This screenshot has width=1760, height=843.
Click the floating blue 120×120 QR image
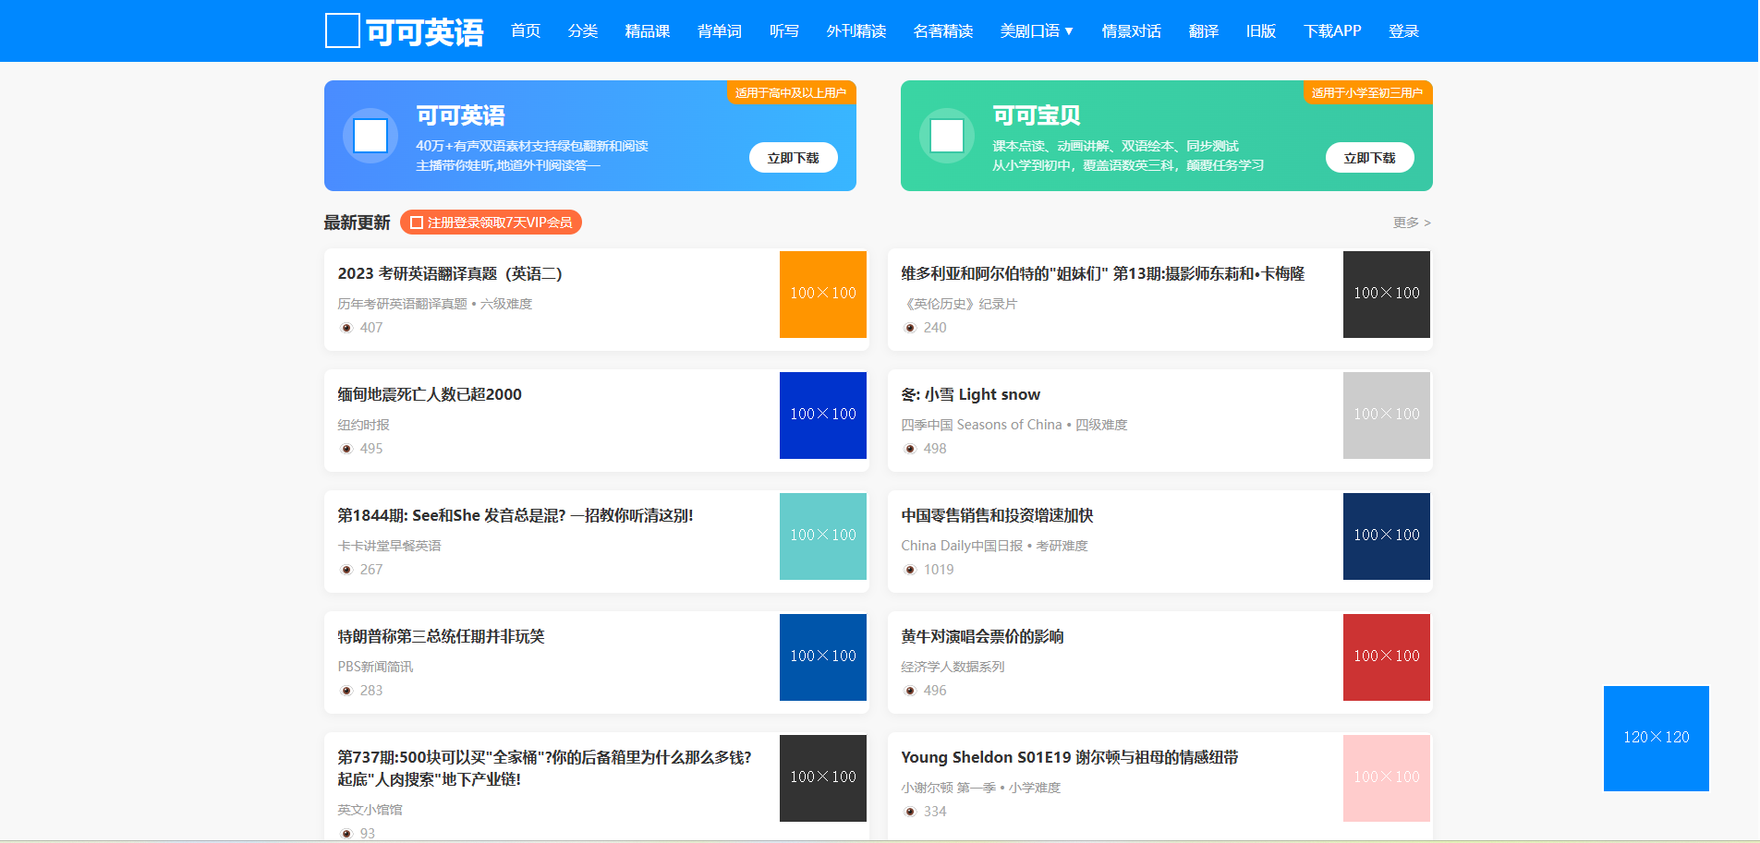[x=1656, y=738]
